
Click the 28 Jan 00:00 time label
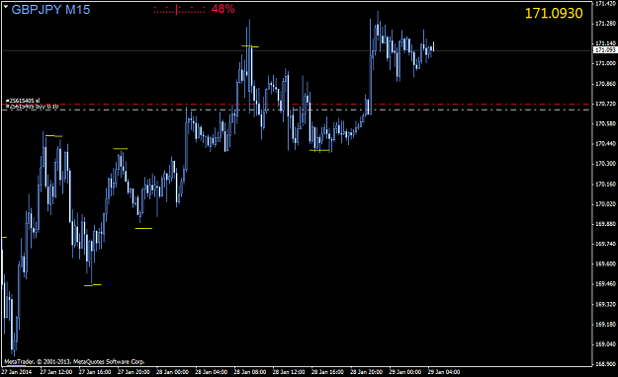pyautogui.click(x=172, y=372)
